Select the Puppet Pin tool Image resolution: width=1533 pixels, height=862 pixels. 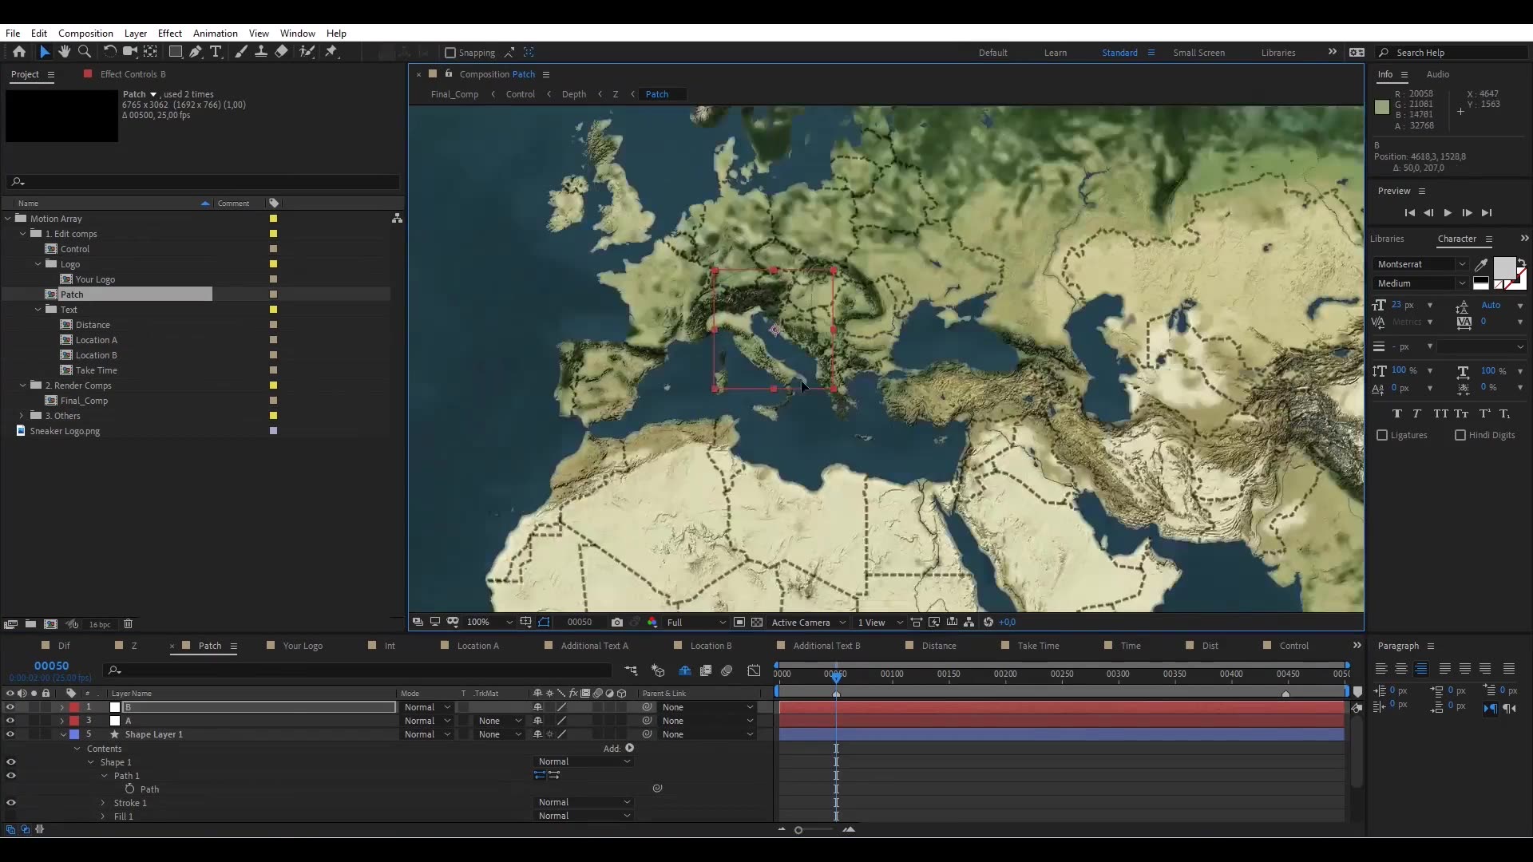click(331, 52)
